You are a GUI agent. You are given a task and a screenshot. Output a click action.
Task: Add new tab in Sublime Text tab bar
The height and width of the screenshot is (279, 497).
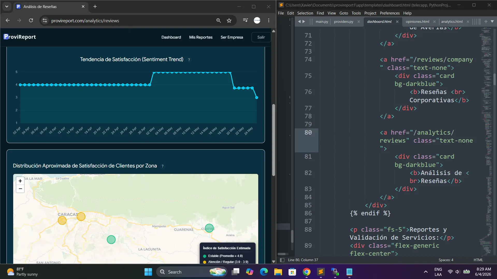tap(486, 21)
